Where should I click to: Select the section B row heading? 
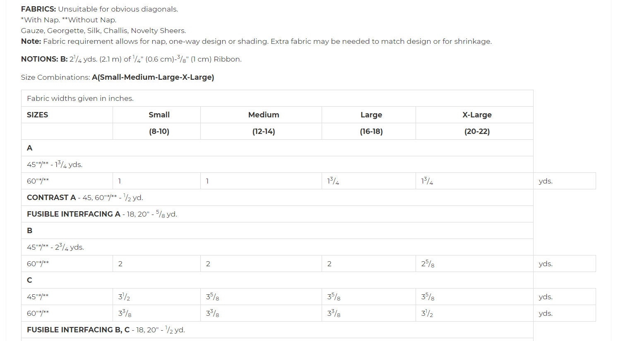point(277,231)
